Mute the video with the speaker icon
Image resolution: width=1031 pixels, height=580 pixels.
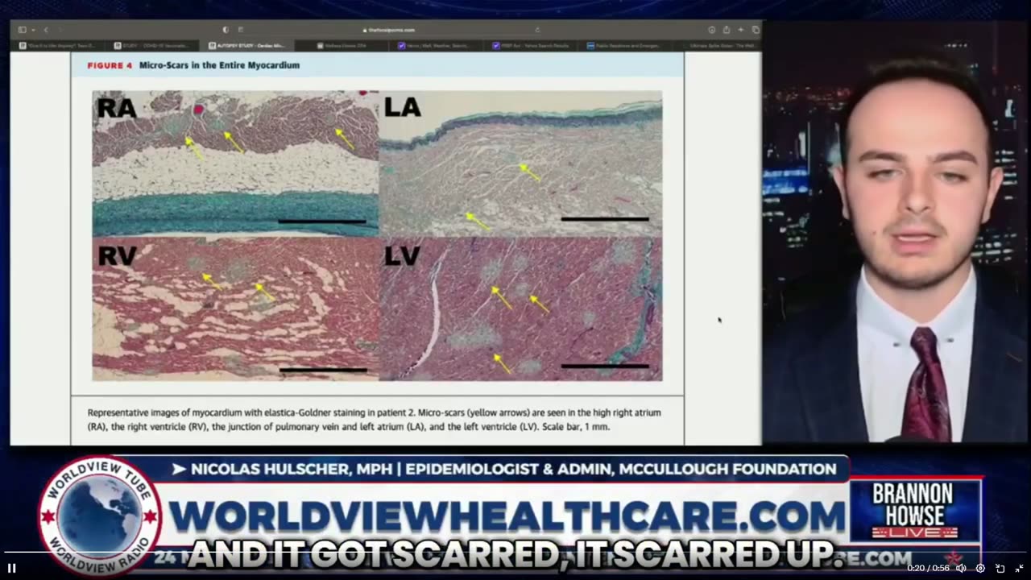[961, 568]
